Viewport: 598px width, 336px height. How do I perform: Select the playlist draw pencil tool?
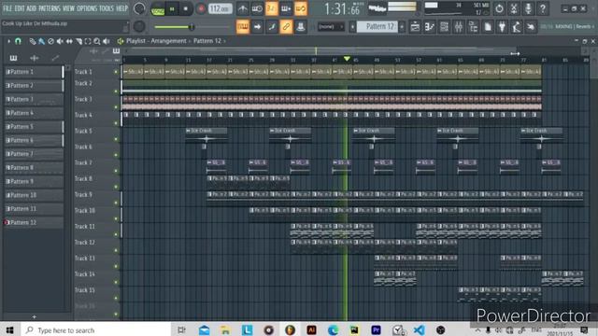pos(33,41)
